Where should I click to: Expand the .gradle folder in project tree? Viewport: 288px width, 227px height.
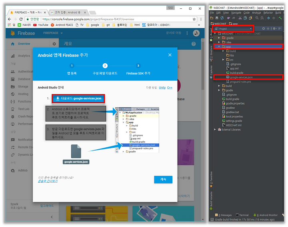219,38
